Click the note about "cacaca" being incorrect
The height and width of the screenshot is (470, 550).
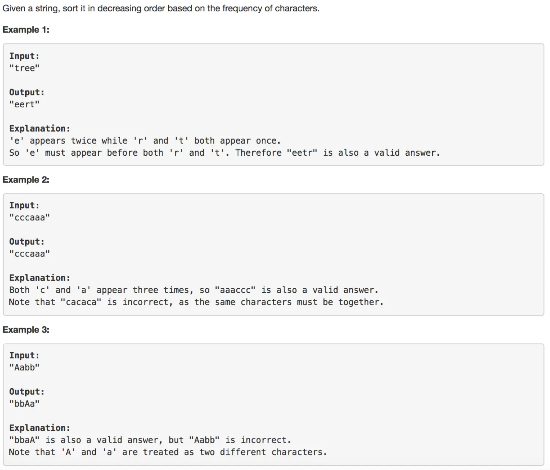196,302
